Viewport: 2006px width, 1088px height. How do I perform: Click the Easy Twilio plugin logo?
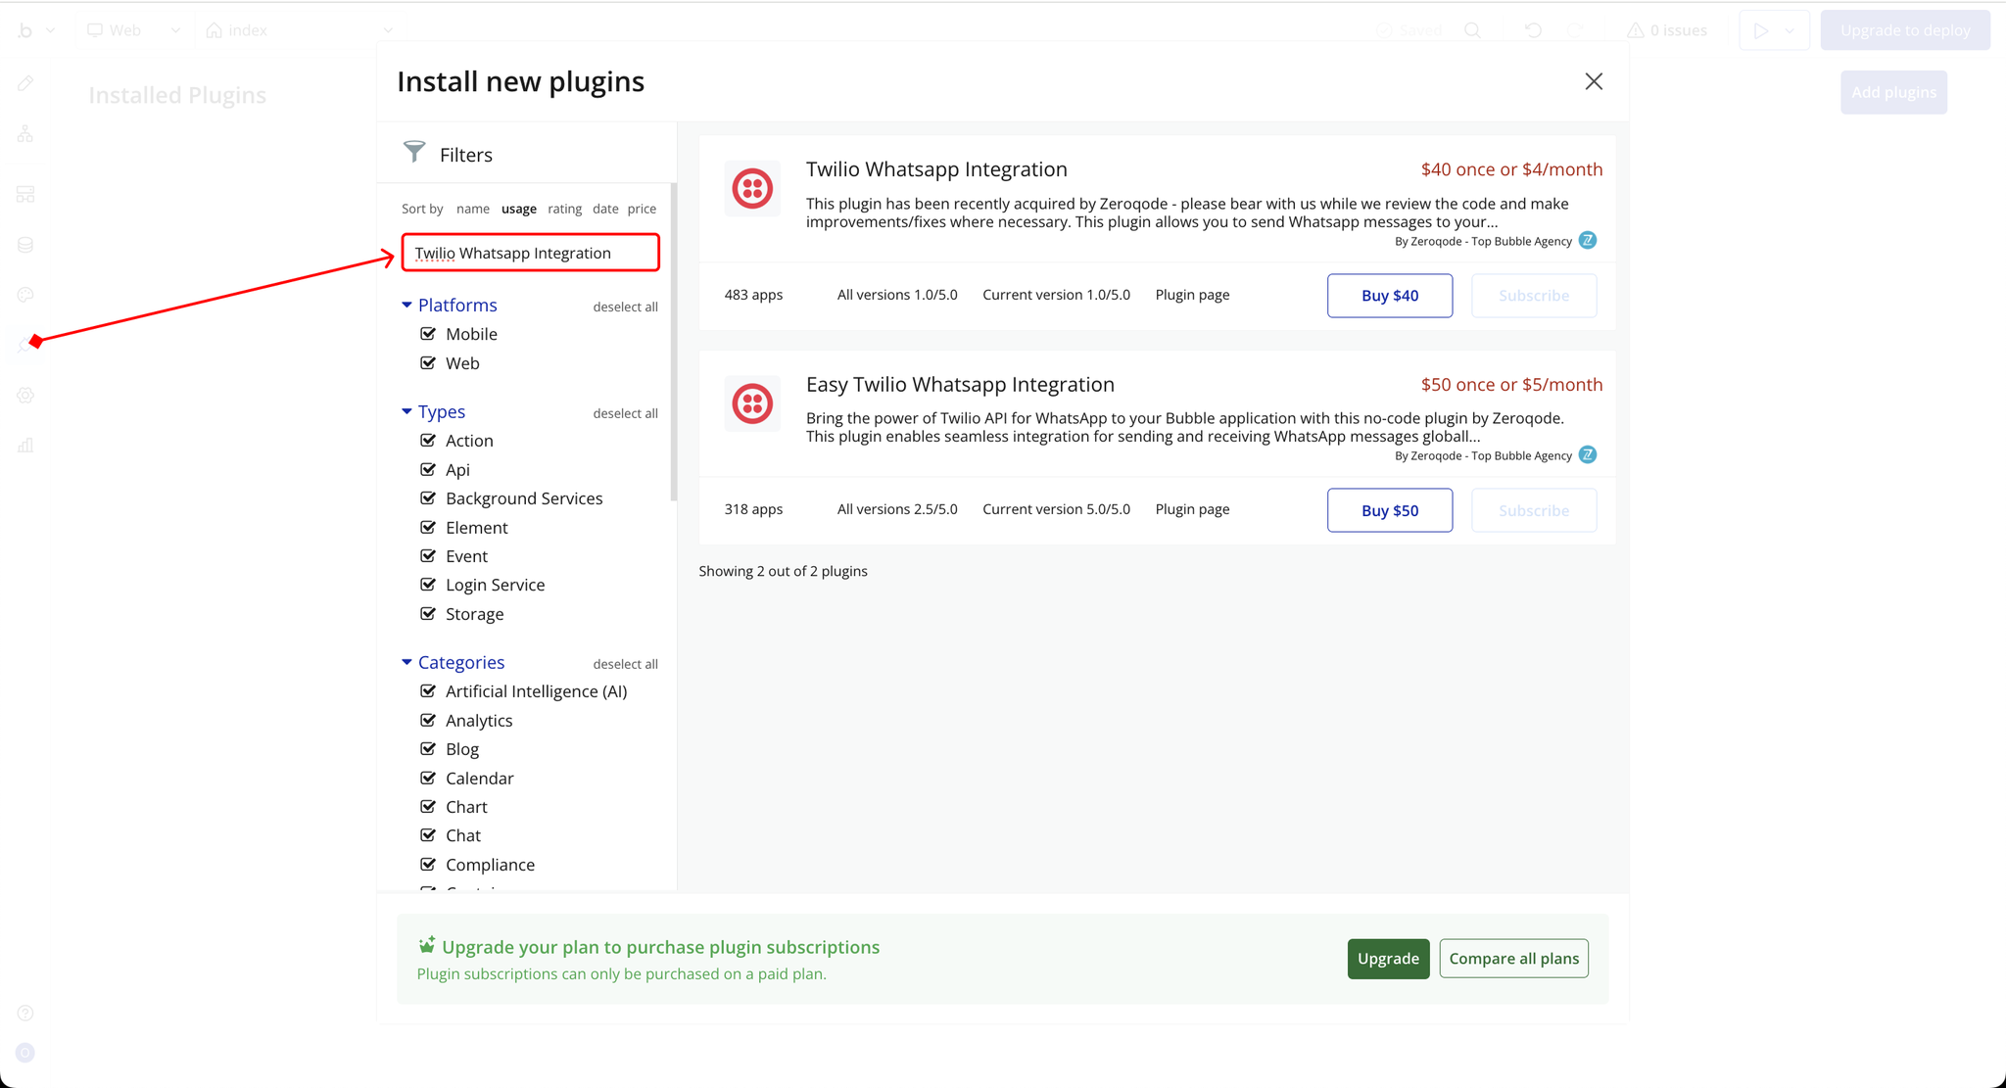pos(752,403)
